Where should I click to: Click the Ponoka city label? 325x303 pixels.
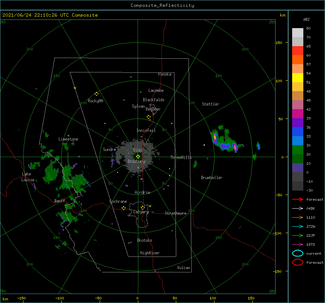click(x=165, y=74)
